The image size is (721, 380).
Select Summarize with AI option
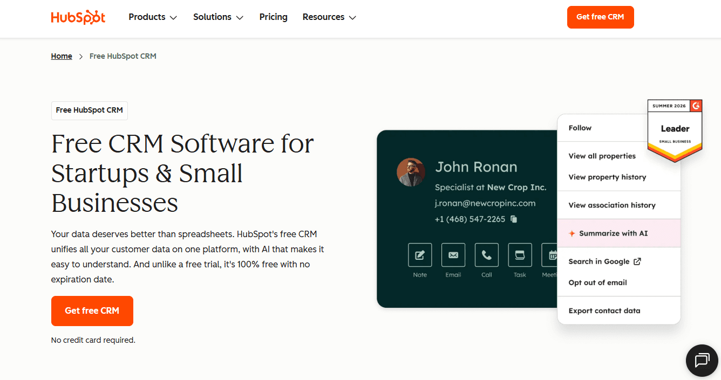point(619,233)
